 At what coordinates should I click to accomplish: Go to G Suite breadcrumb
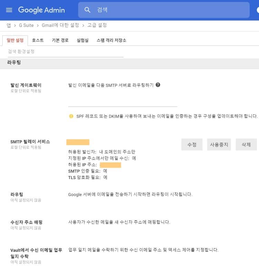(x=26, y=25)
